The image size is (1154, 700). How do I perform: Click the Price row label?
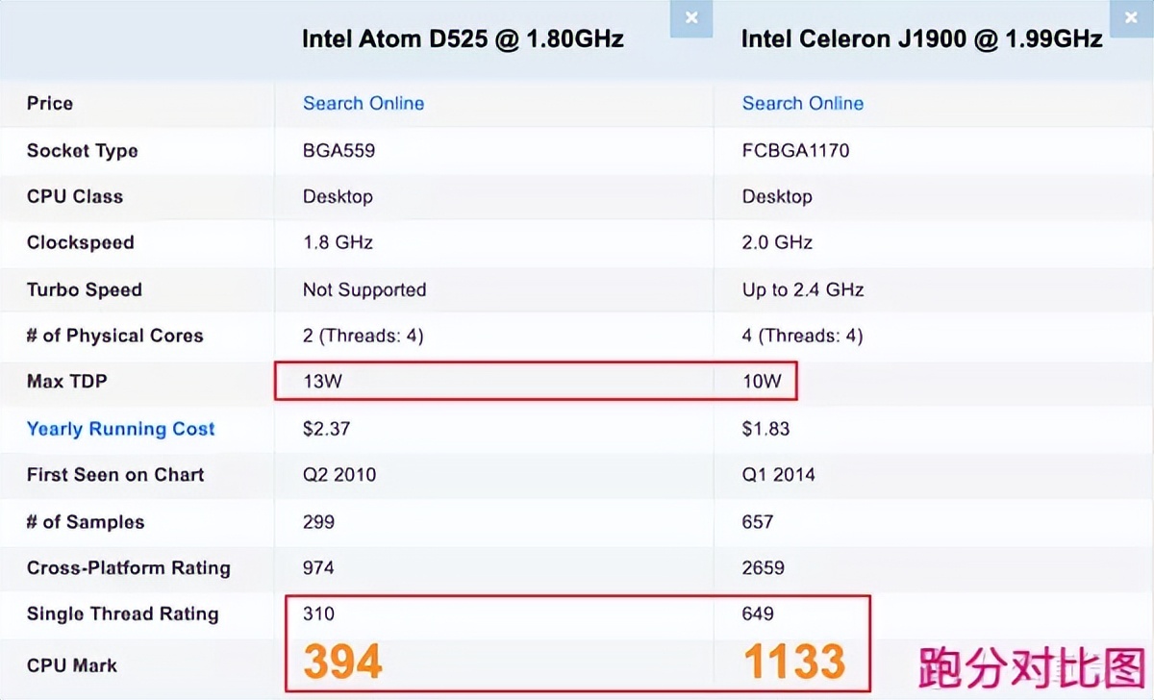50,103
